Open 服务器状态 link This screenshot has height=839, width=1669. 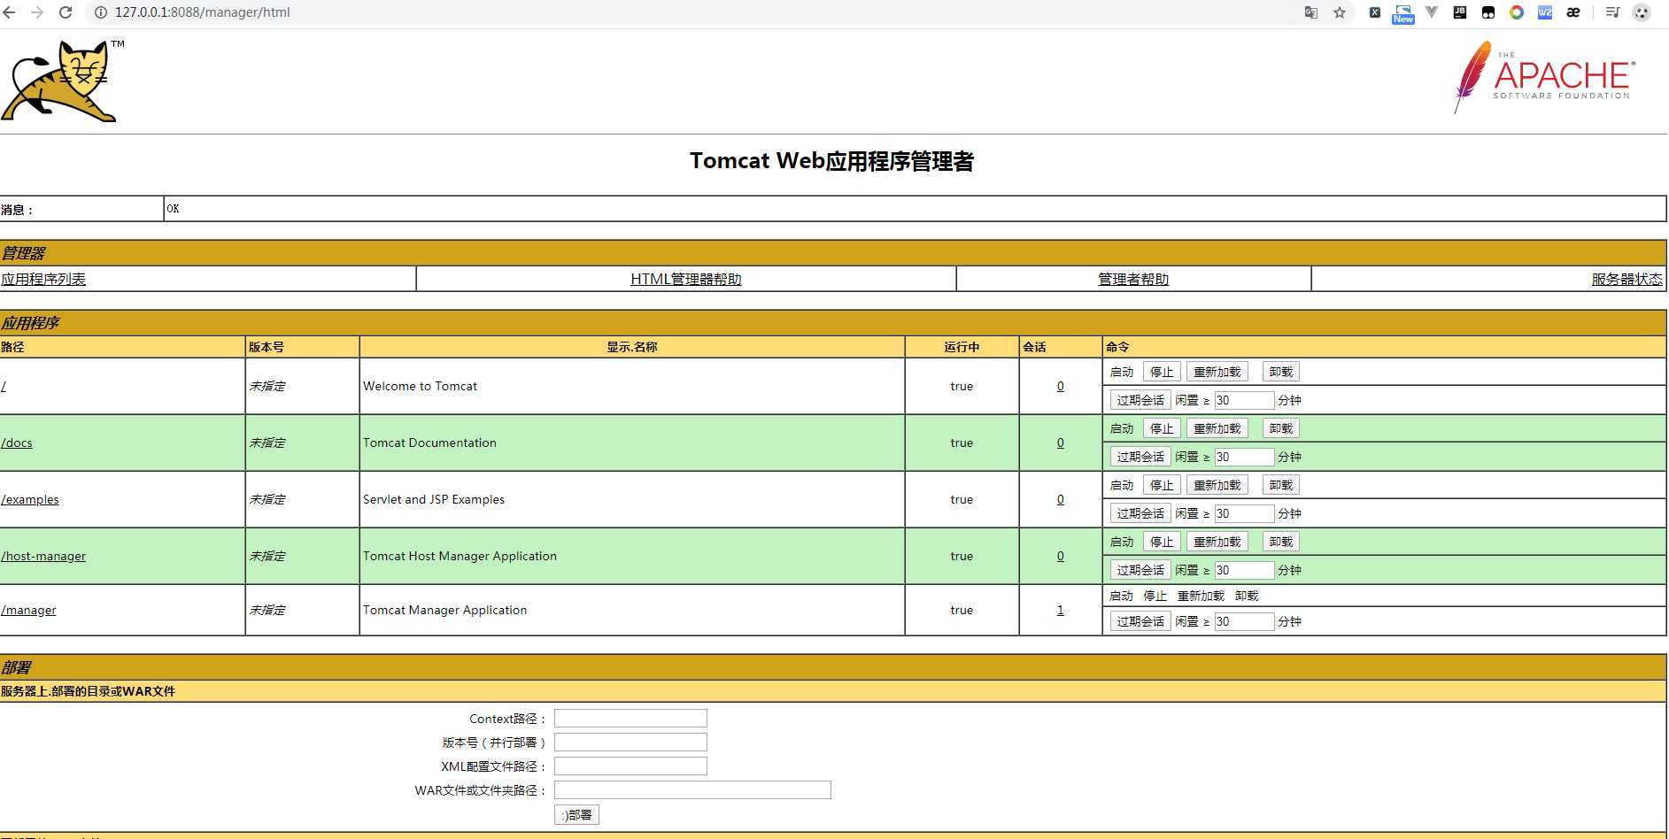[1627, 279]
